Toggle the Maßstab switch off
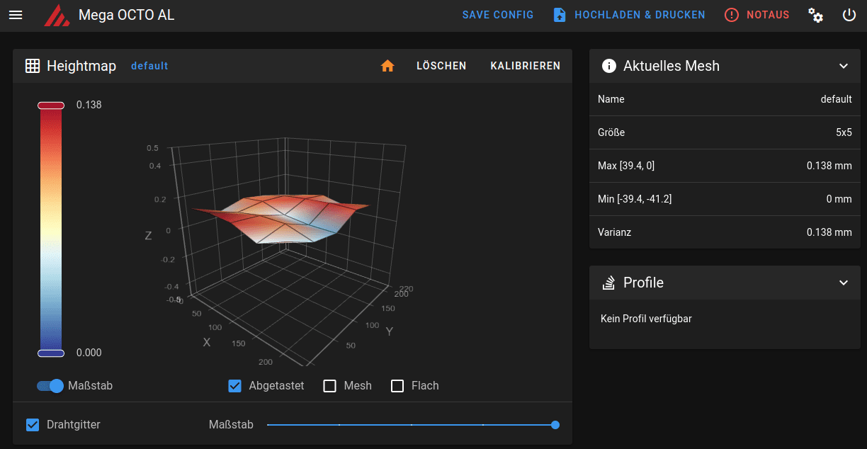Screen dimensions: 867x449 click(x=50, y=386)
